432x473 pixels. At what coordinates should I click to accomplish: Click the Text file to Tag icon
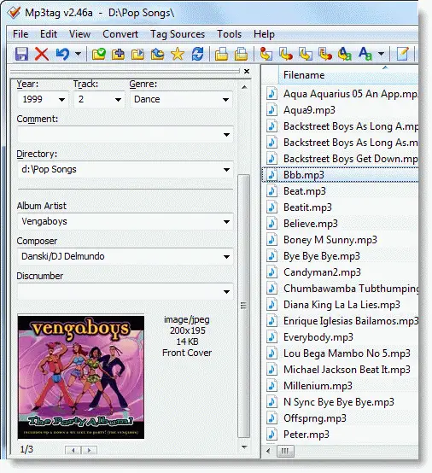click(x=325, y=55)
